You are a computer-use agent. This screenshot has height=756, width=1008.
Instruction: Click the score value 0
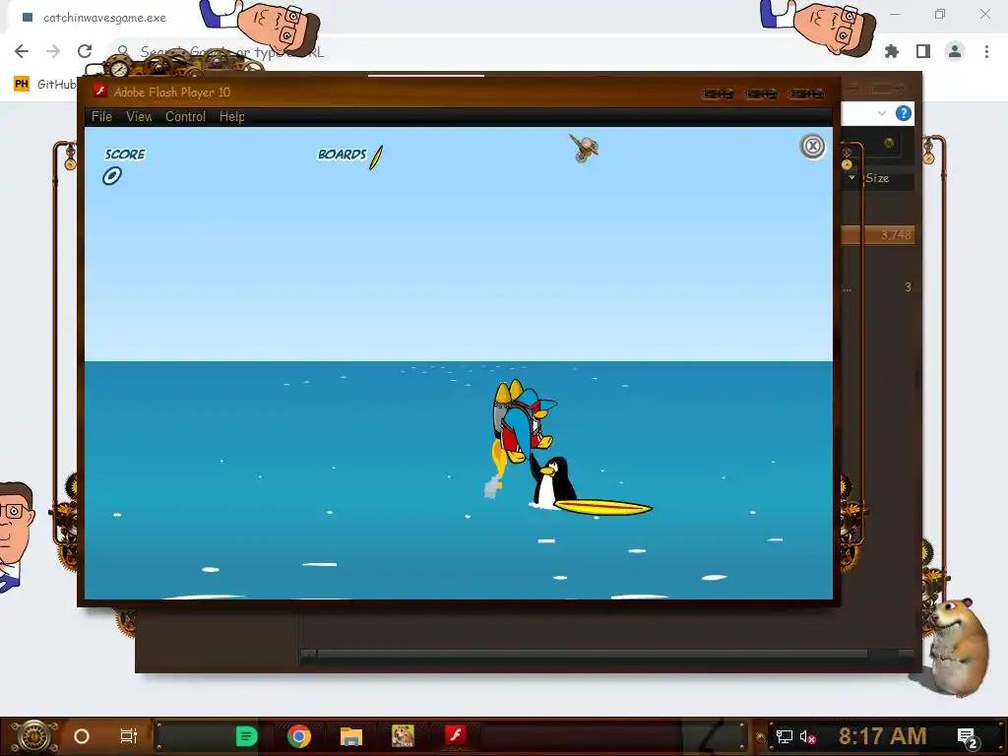click(112, 175)
